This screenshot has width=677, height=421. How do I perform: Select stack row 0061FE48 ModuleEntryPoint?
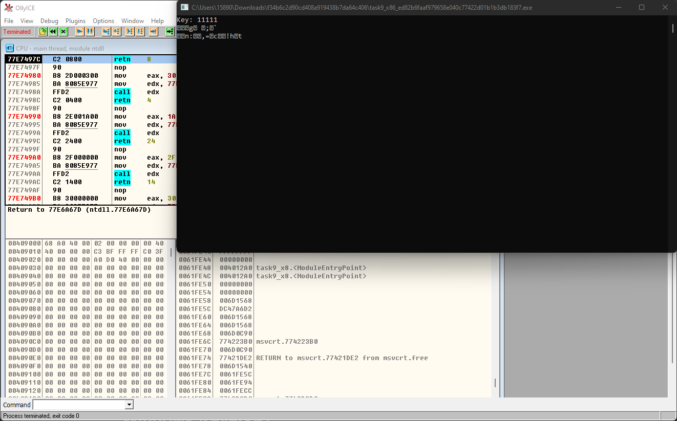[334, 268]
